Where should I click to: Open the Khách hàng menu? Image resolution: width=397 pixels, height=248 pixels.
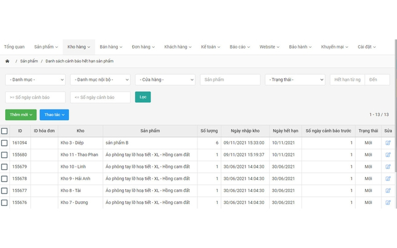click(x=178, y=47)
